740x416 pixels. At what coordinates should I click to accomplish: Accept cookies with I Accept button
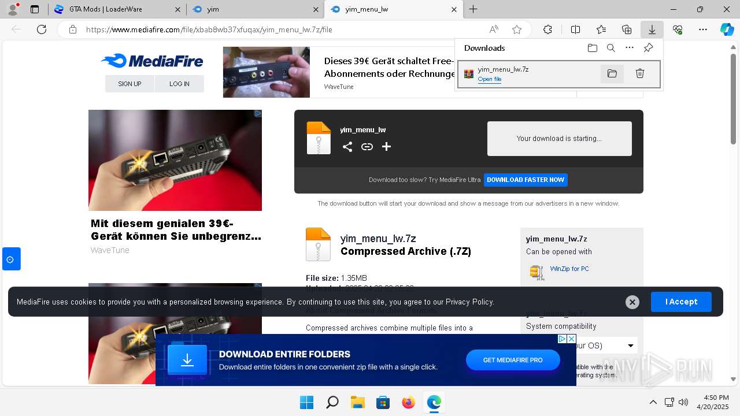[x=681, y=302]
